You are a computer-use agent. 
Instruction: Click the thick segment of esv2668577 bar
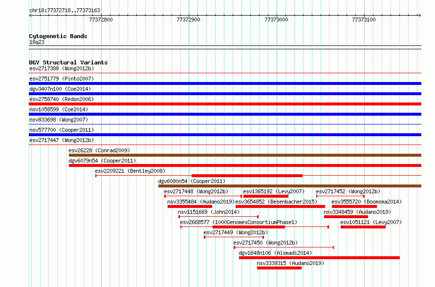click(249, 227)
